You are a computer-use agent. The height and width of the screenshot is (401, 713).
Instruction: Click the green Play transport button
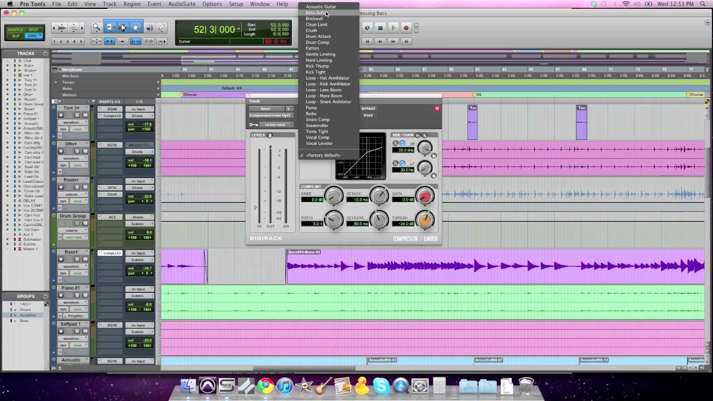[393, 28]
